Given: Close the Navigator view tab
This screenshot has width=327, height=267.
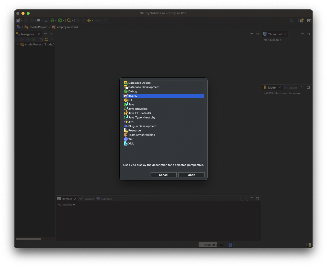Looking at the screenshot, I should (39, 34).
